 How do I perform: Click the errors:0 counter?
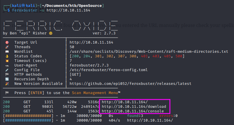[168, 116]
